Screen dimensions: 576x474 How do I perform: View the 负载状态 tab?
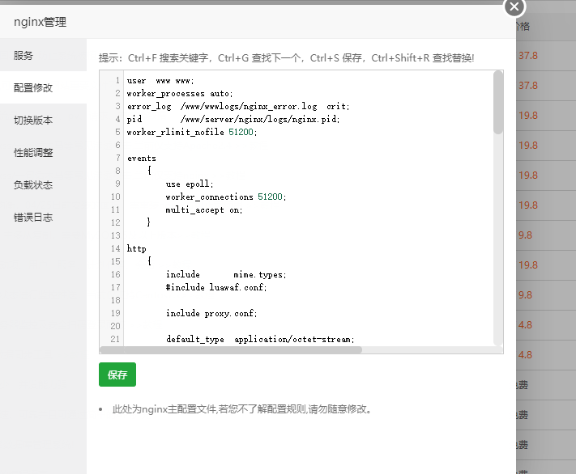(x=44, y=184)
